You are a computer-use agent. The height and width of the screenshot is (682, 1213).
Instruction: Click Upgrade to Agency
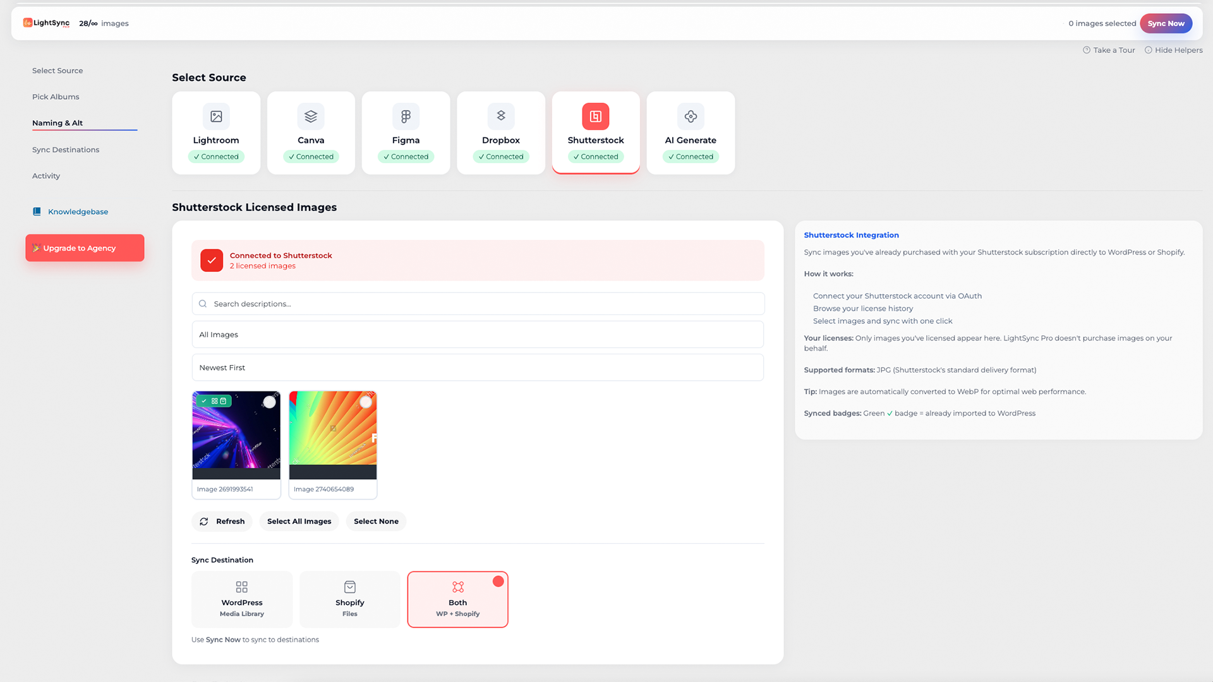coord(84,248)
